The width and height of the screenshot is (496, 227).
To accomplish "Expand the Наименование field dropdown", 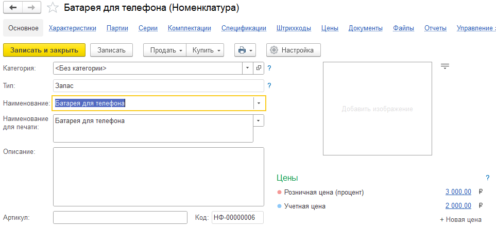I will tap(259, 103).
